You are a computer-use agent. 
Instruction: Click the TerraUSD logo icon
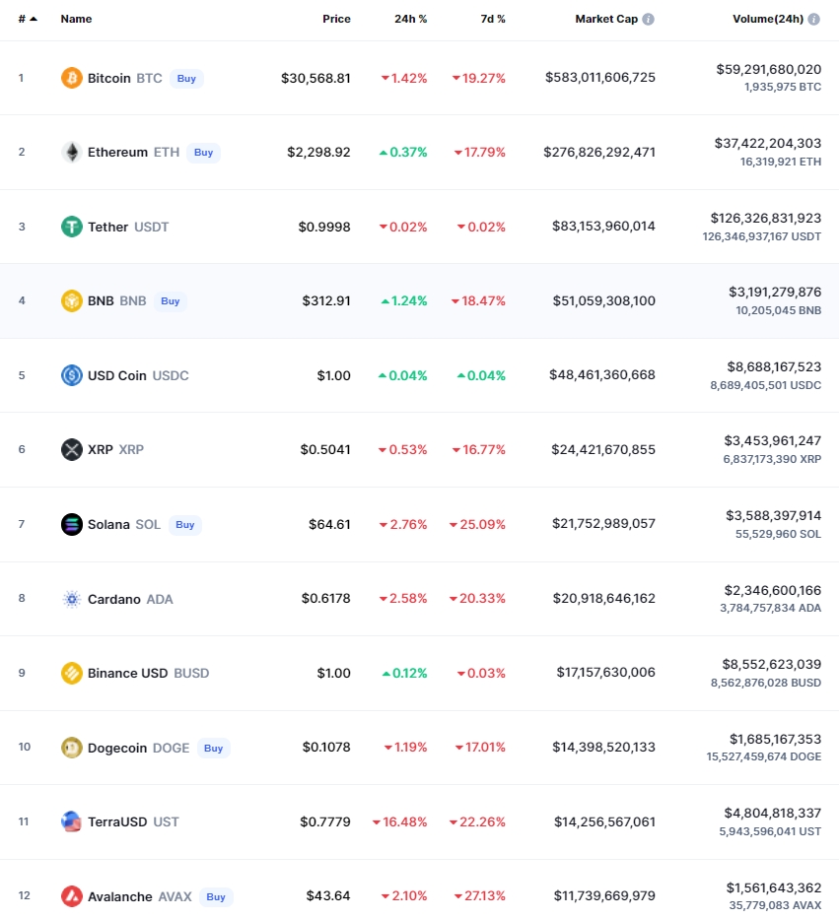point(72,821)
